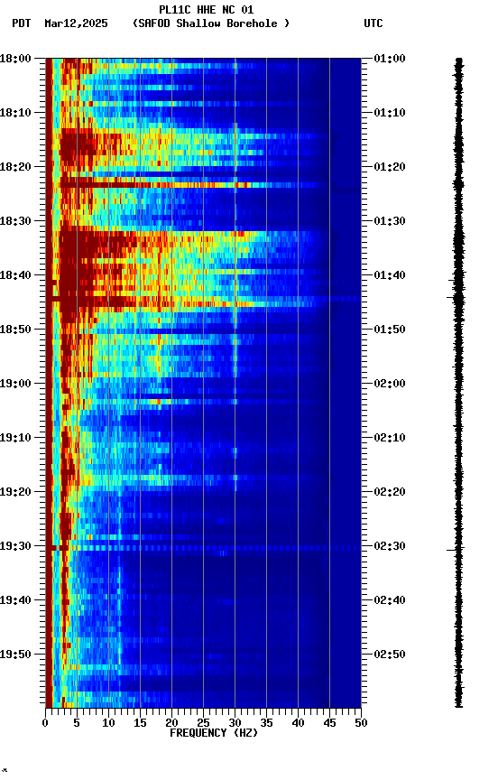Click the '19:40' PDT time label

click(15, 600)
